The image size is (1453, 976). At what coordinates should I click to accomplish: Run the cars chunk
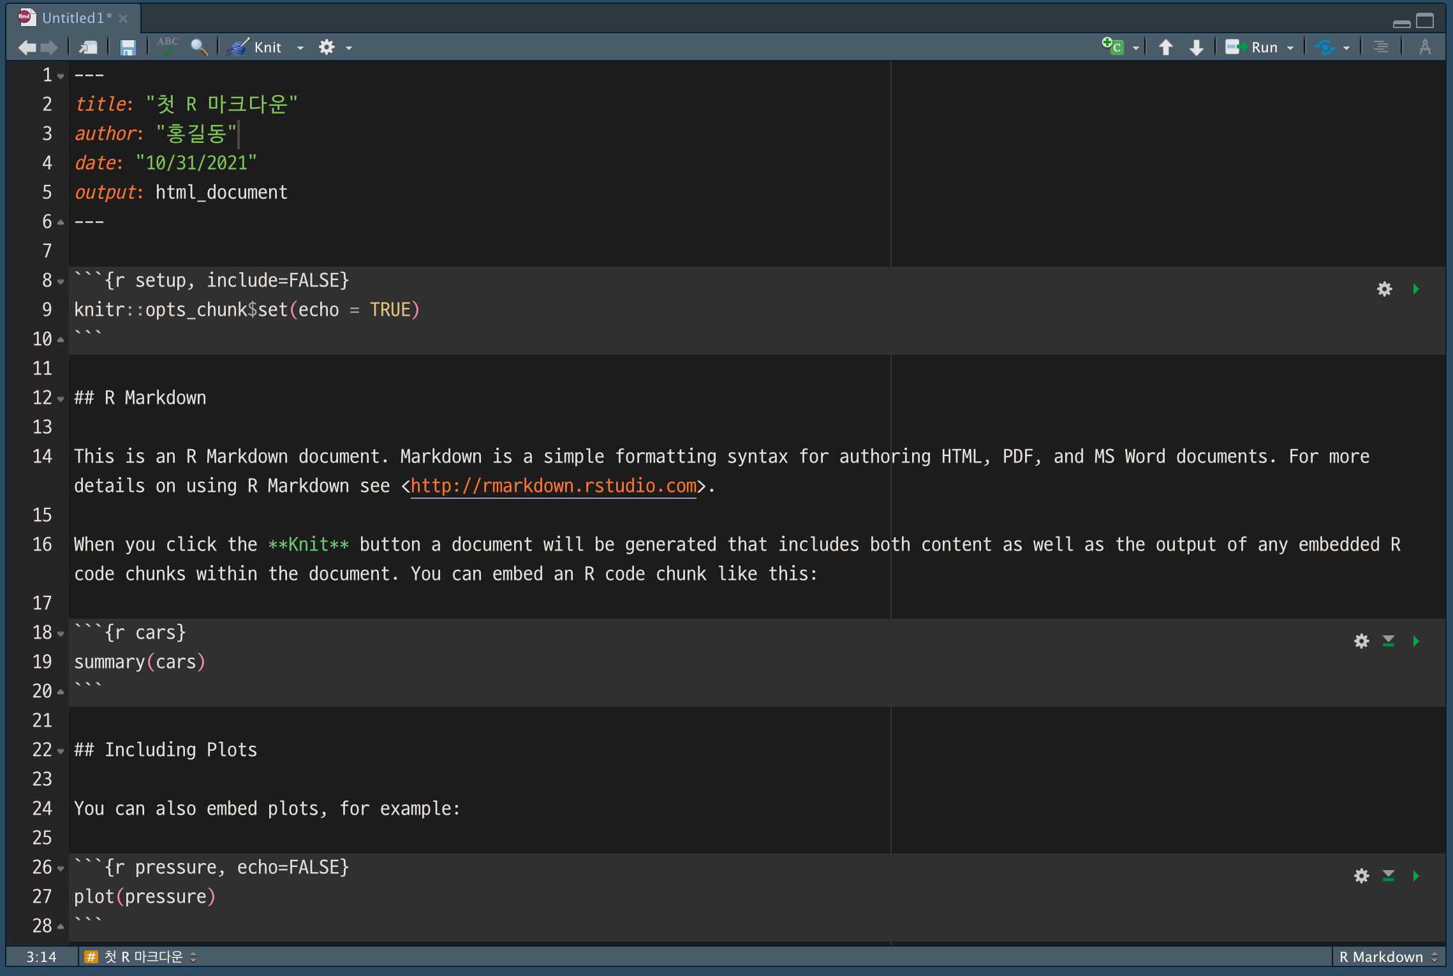[x=1416, y=641]
